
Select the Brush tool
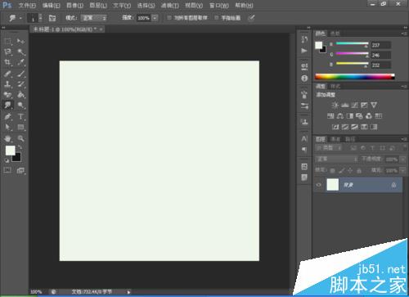[20, 74]
